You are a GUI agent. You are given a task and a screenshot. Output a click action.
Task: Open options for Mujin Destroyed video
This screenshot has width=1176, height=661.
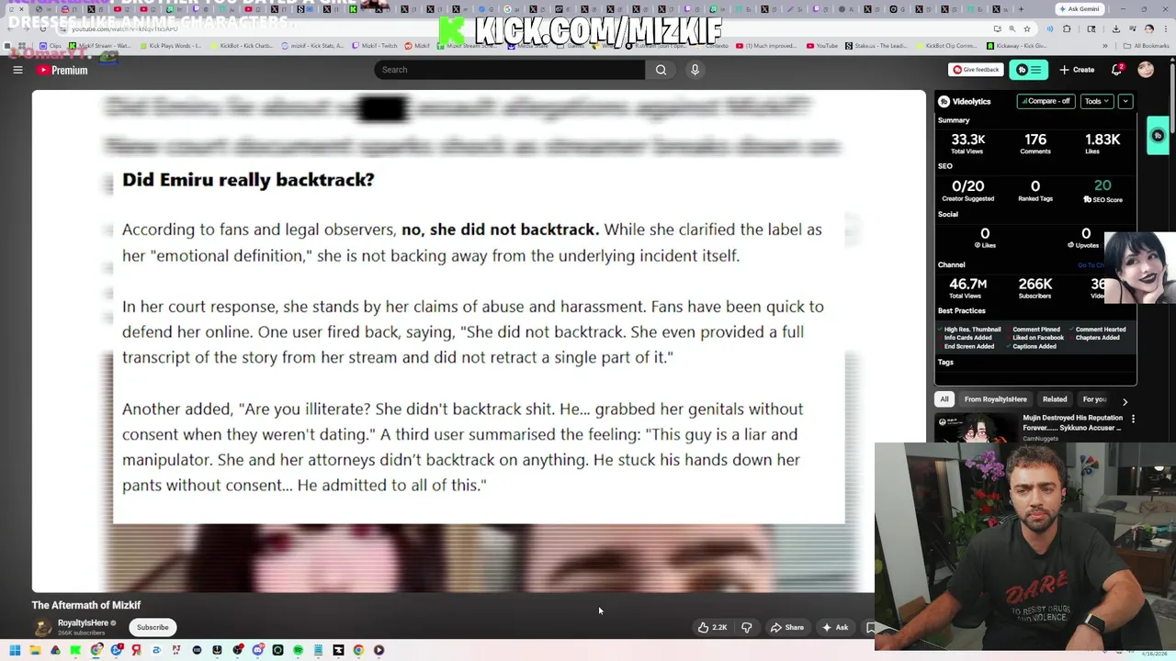click(1133, 419)
